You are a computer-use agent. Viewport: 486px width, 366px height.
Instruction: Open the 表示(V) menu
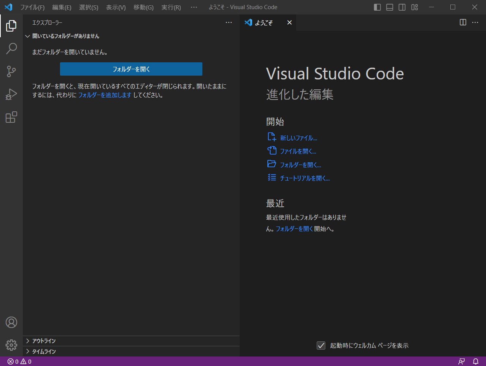[116, 7]
